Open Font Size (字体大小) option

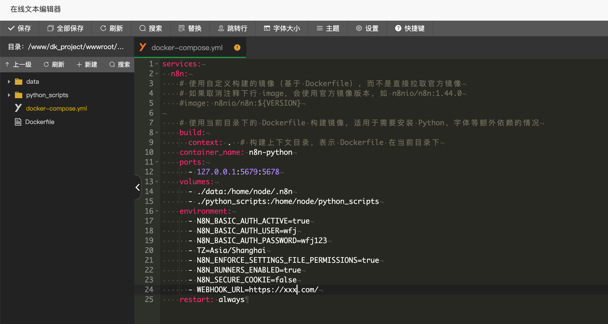pos(282,28)
